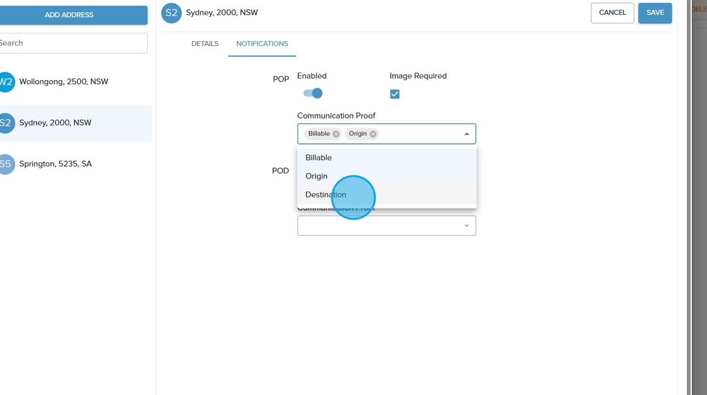Image resolution: width=707 pixels, height=395 pixels.
Task: Uncheck the Image Required checkbox
Action: (395, 94)
